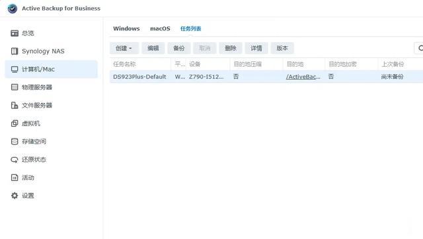The height and width of the screenshot is (239, 423).
Task: Open the Synology NAS menu label
Action: [43, 51]
